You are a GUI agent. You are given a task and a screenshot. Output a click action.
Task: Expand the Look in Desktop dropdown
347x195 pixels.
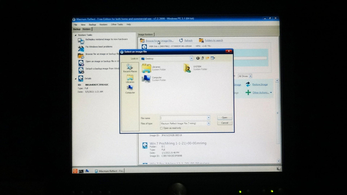[x=191, y=58]
